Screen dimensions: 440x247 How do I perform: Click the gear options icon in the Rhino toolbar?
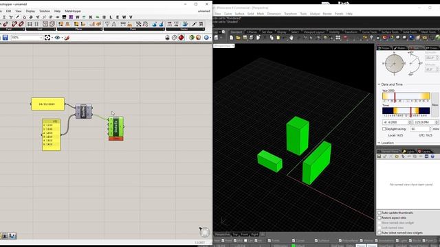click(x=424, y=38)
